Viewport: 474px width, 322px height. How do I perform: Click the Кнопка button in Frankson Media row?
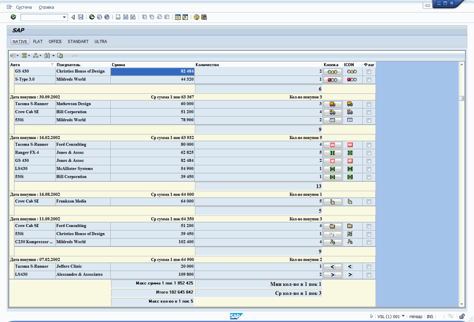click(333, 202)
